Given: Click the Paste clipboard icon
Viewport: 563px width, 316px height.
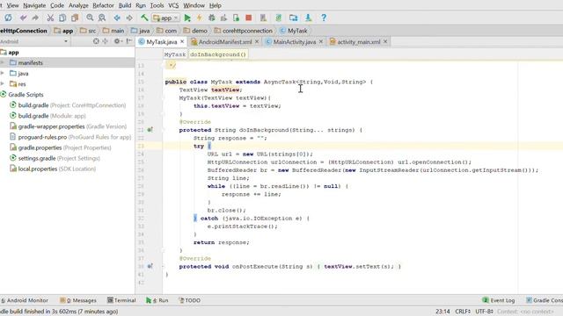Looking at the screenshot, I should pyautogui.click(x=75, y=18).
